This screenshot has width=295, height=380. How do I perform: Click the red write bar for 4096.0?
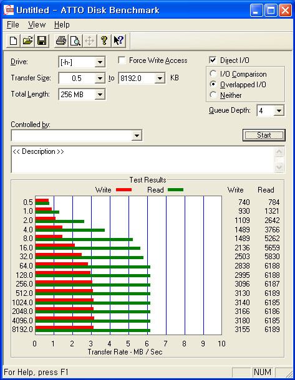point(65,318)
